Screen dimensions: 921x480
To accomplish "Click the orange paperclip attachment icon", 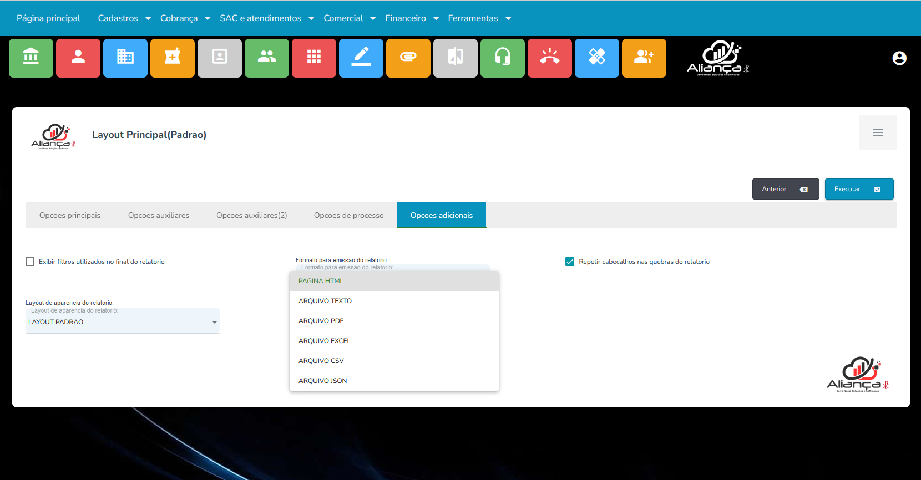I will click(x=408, y=58).
